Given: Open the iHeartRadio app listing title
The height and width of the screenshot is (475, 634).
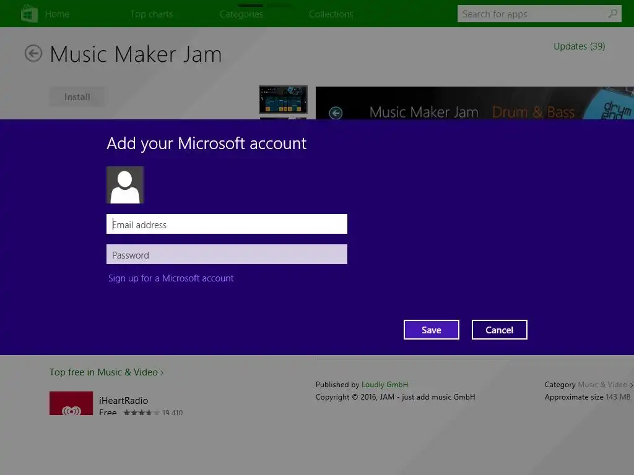Looking at the screenshot, I should [x=123, y=400].
